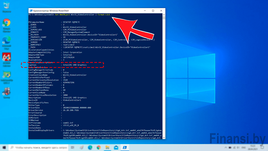
Task: Click the CurrentHorizontalResolution value 1920
Action: click(x=65, y=80)
